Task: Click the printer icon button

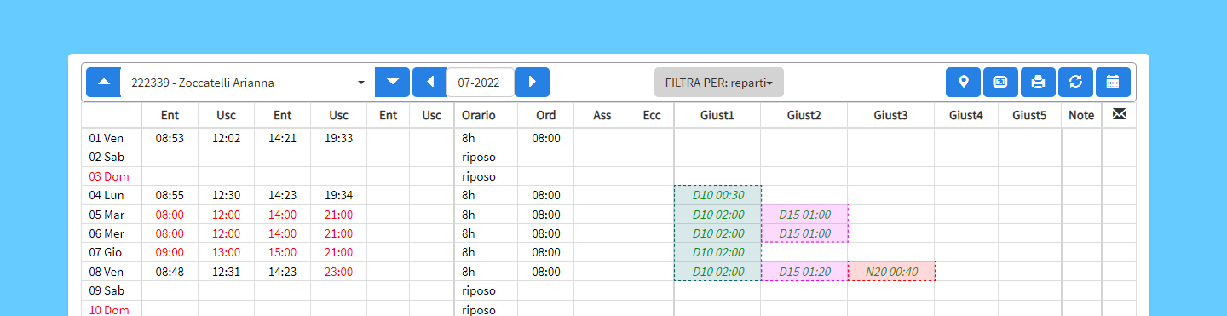Action: click(x=1038, y=83)
